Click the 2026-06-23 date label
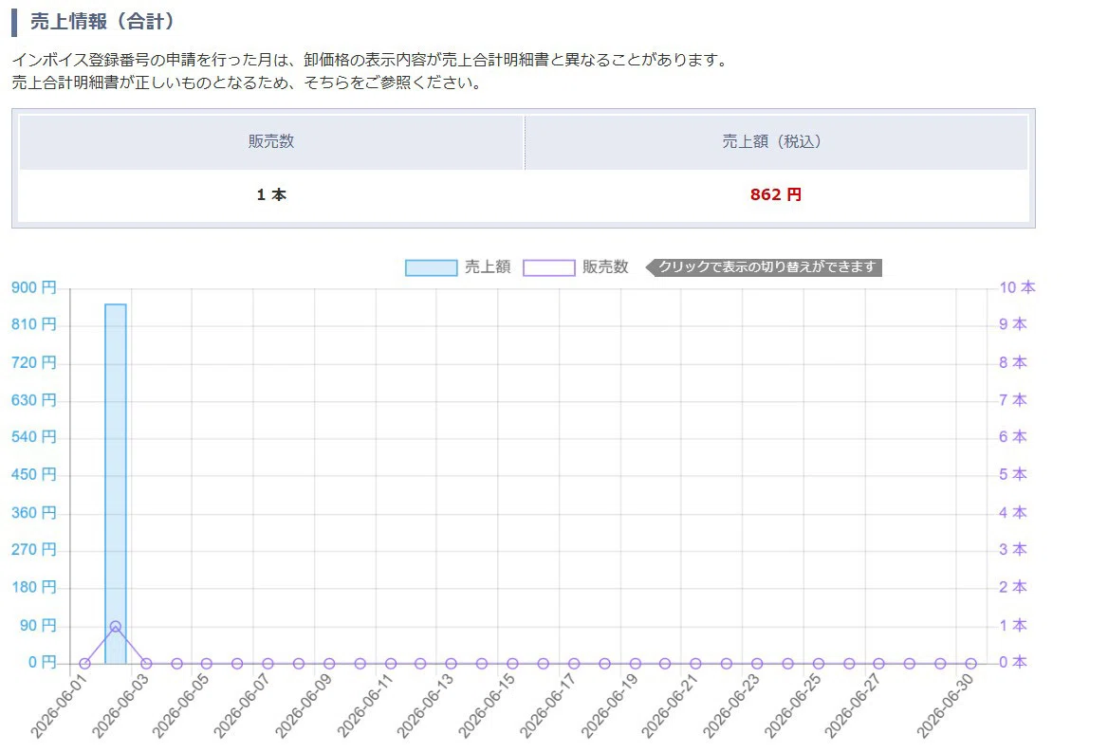This screenshot has width=1108, height=752. click(730, 706)
